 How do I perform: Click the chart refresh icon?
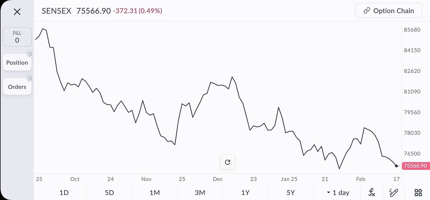tap(227, 162)
